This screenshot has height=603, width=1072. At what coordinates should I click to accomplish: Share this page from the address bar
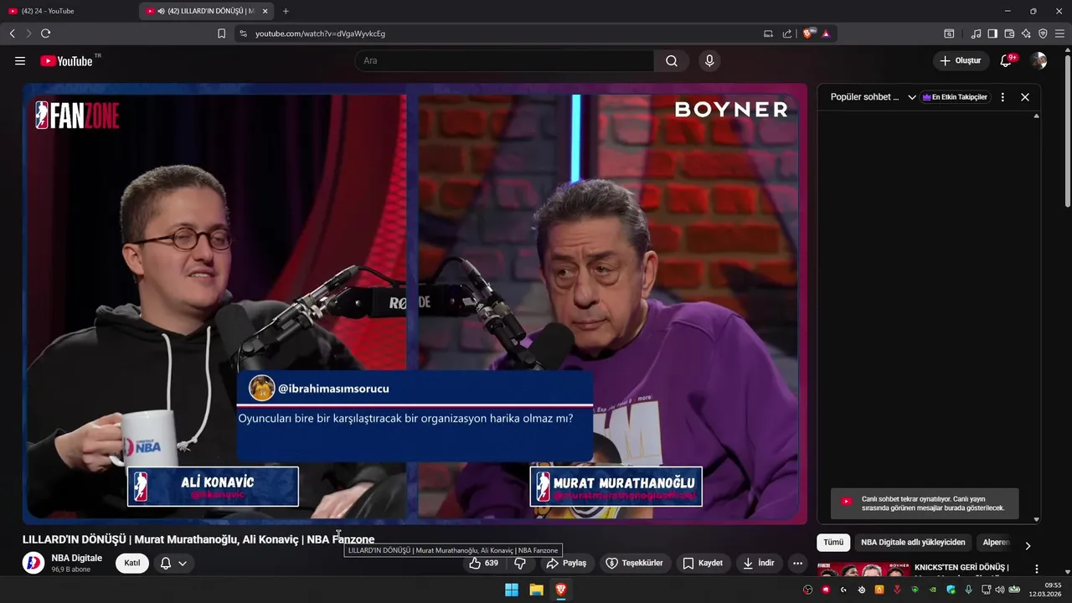coord(787,33)
